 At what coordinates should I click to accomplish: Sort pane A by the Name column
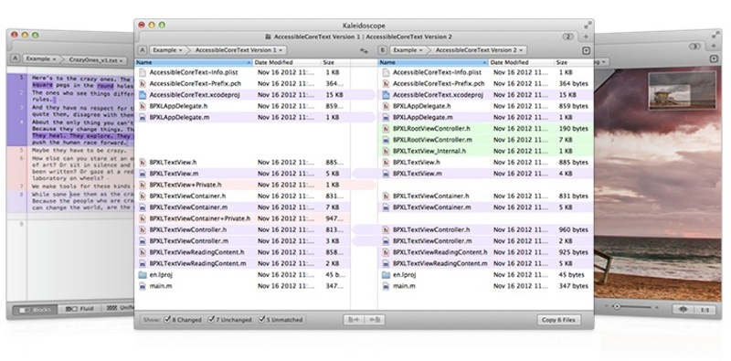(194, 62)
